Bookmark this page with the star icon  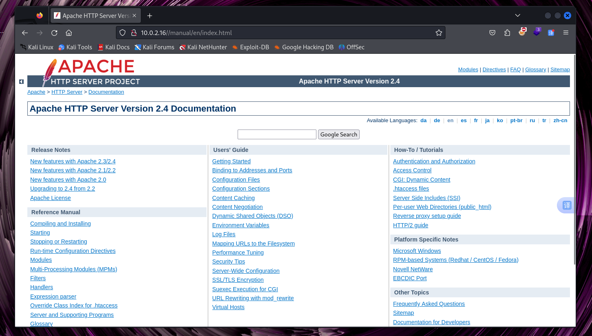[439, 33]
